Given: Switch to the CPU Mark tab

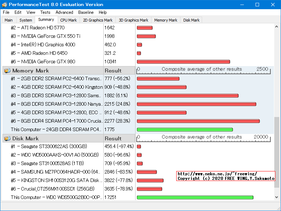Looking at the screenshot, I should tap(68, 20).
